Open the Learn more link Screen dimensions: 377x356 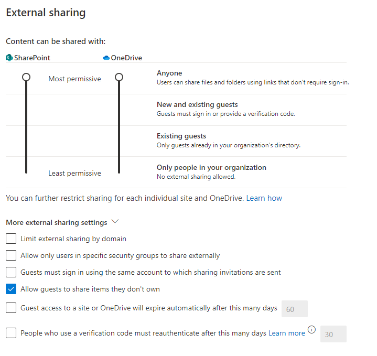click(x=287, y=333)
